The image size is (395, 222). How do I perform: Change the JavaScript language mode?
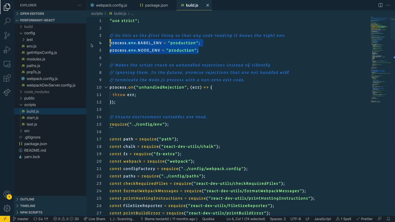click(322, 219)
